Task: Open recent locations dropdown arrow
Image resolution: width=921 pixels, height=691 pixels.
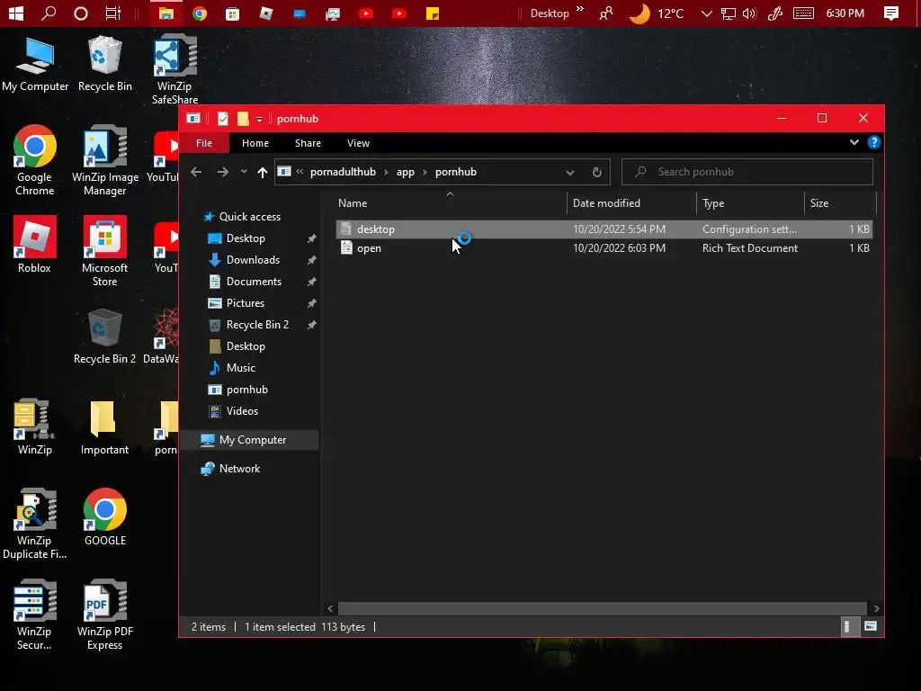Action: coord(244,172)
